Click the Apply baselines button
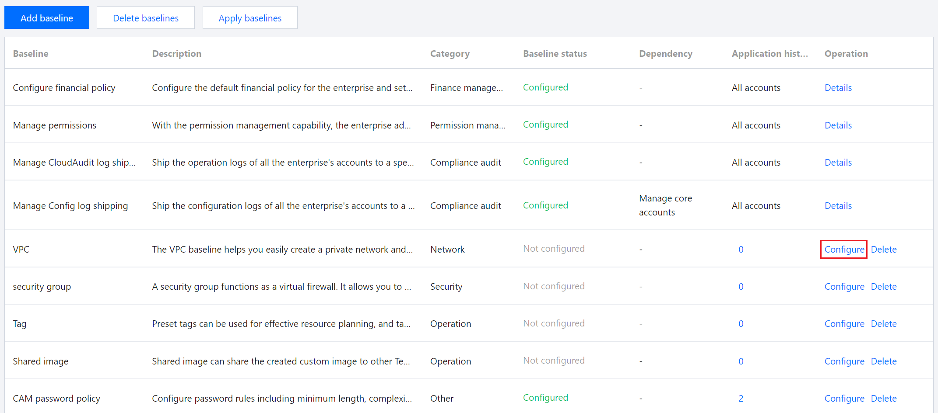938x413 pixels. [x=250, y=18]
